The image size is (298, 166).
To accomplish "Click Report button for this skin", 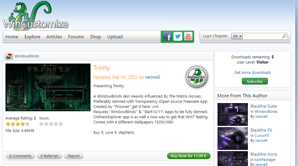I will 74,156.
